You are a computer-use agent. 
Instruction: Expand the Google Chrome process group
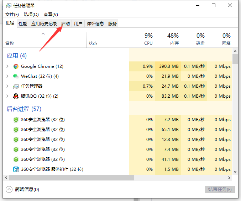tap(7, 66)
